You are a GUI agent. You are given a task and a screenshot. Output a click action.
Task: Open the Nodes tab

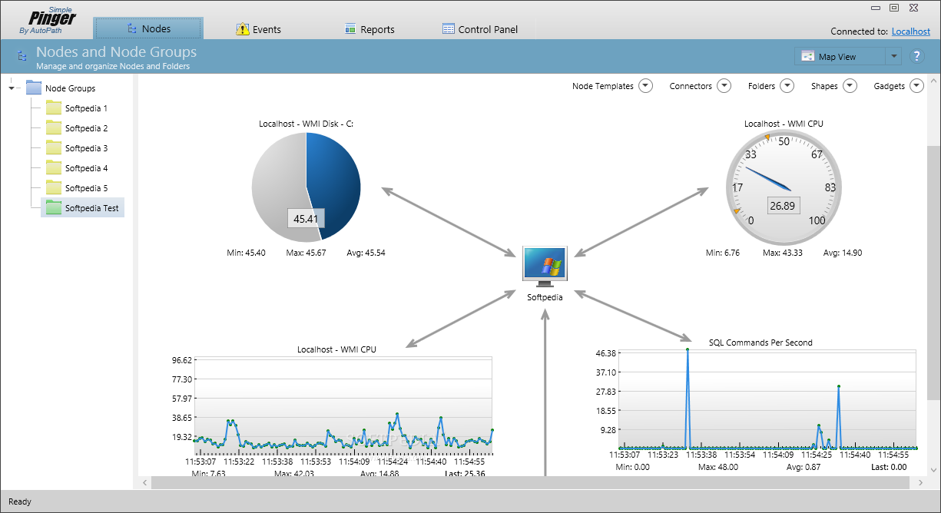tap(148, 28)
